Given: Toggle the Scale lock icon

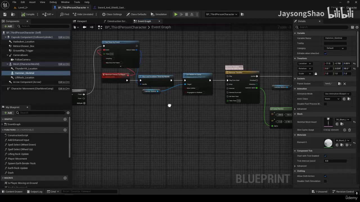Looking at the screenshot, I should [316, 74].
